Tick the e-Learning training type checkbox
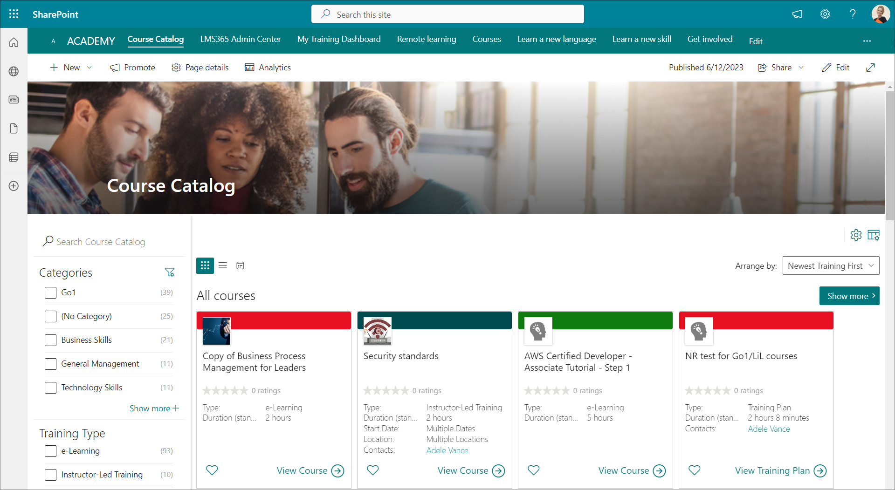This screenshot has width=895, height=490. (50, 451)
